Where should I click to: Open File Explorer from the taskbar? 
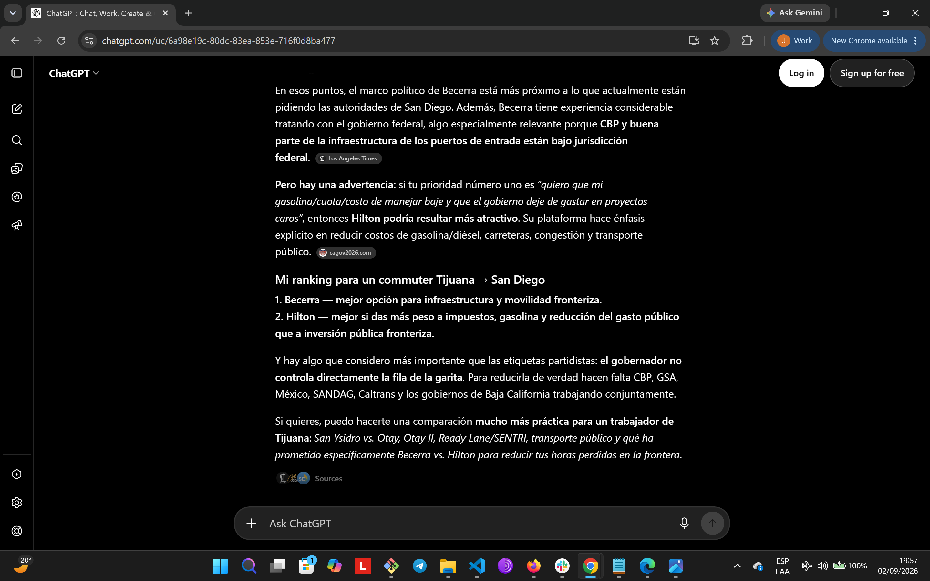448,566
